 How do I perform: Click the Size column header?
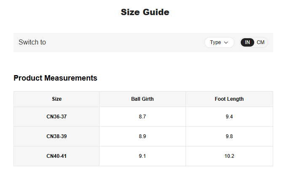(x=56, y=99)
